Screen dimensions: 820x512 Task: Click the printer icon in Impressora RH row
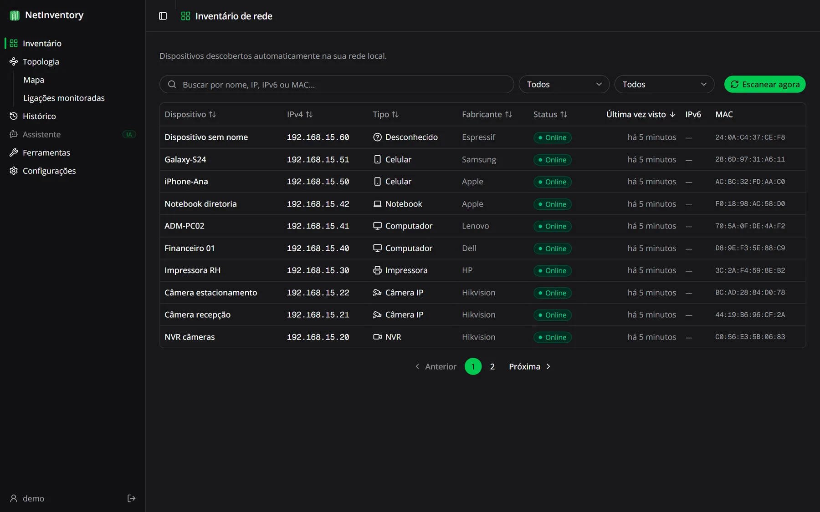coord(377,270)
